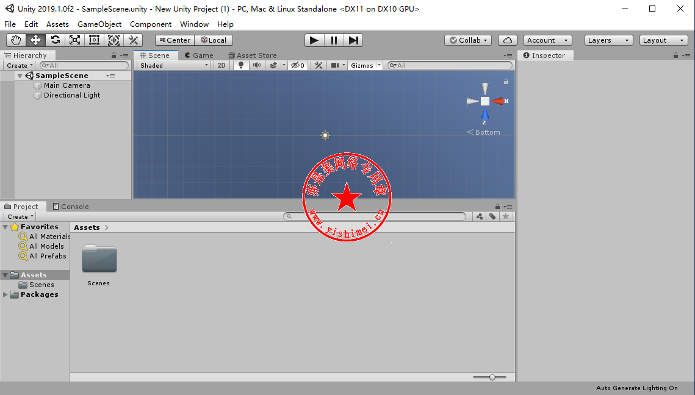This screenshot has height=395, width=695.
Task: Select Main Camera in Hierarchy
Action: tap(67, 85)
